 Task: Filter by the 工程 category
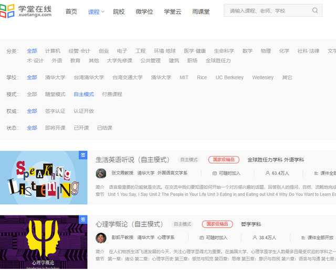(x=141, y=51)
